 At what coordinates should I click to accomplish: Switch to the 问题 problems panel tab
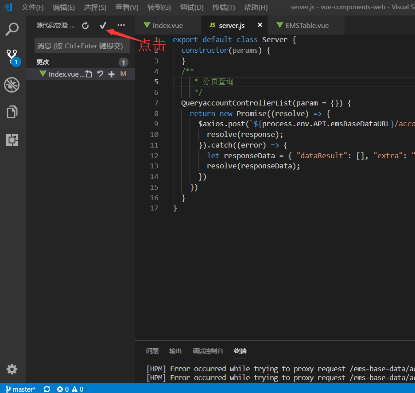(152, 351)
